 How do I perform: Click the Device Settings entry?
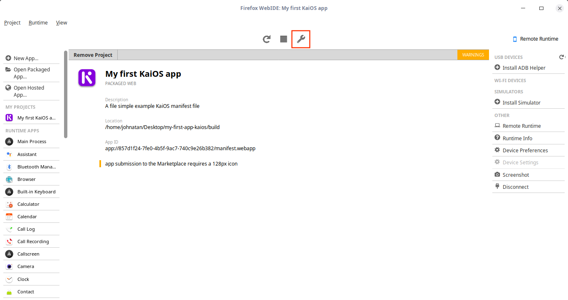pyautogui.click(x=528, y=162)
